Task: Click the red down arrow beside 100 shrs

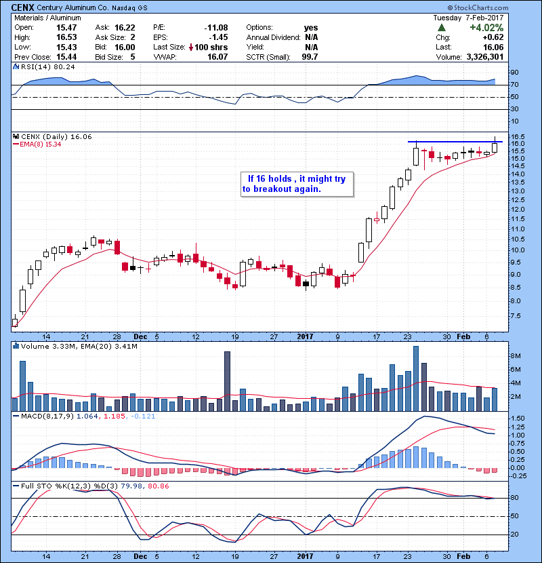Action: [191, 47]
